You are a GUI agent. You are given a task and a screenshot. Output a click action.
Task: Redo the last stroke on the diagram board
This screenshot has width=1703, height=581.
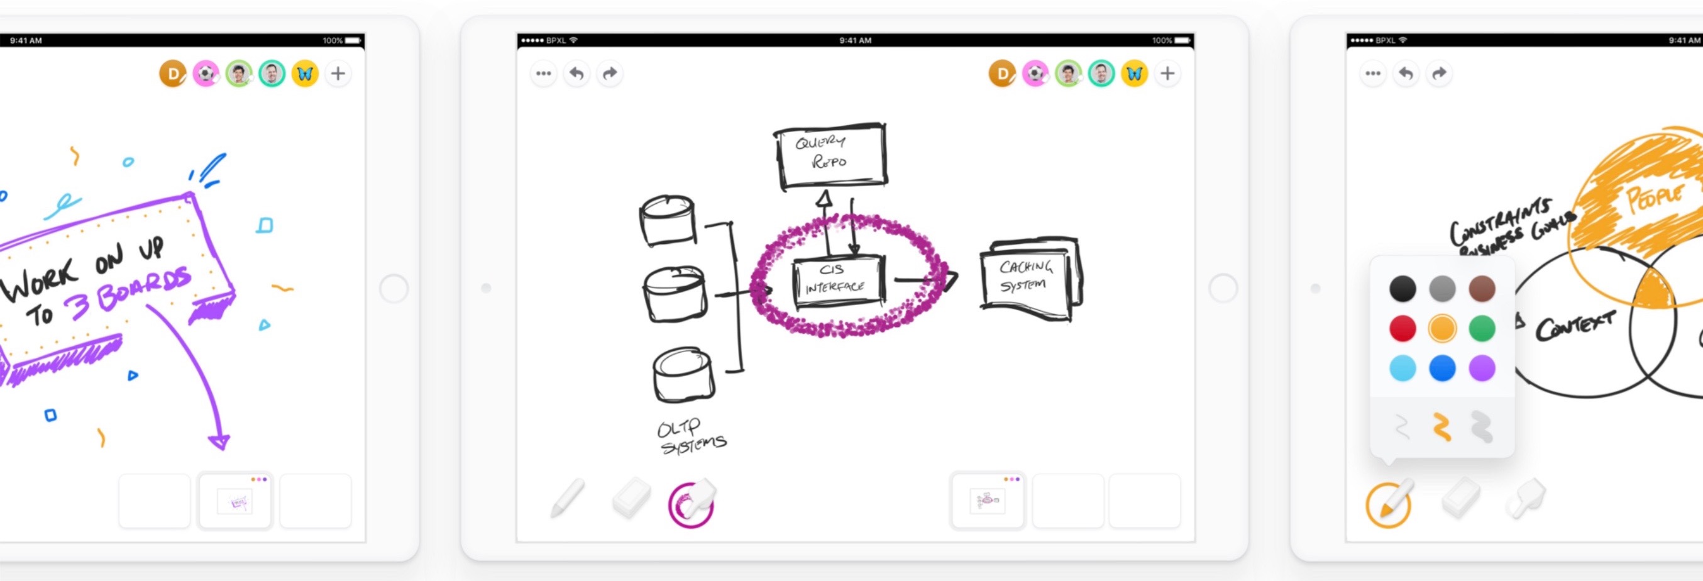coord(610,74)
